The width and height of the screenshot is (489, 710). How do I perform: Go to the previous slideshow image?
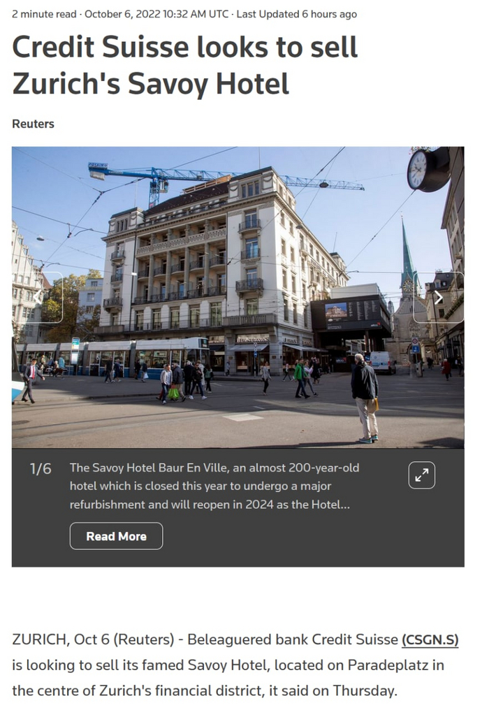[x=38, y=298]
